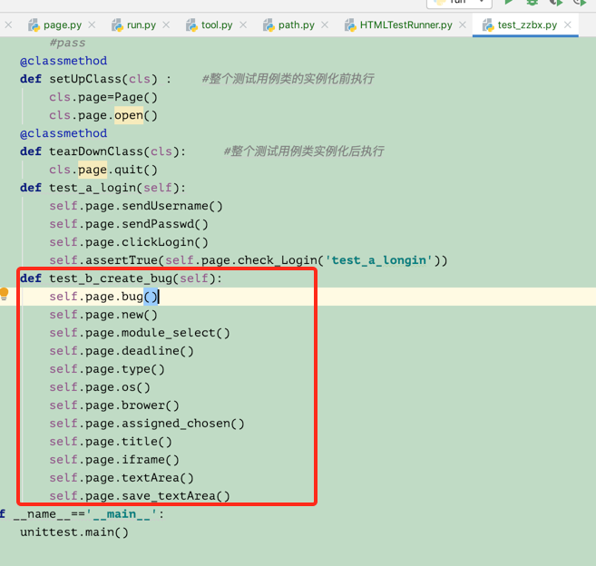Click the @classmethod decorator above tearDownClass
The width and height of the screenshot is (596, 566).
(x=64, y=133)
